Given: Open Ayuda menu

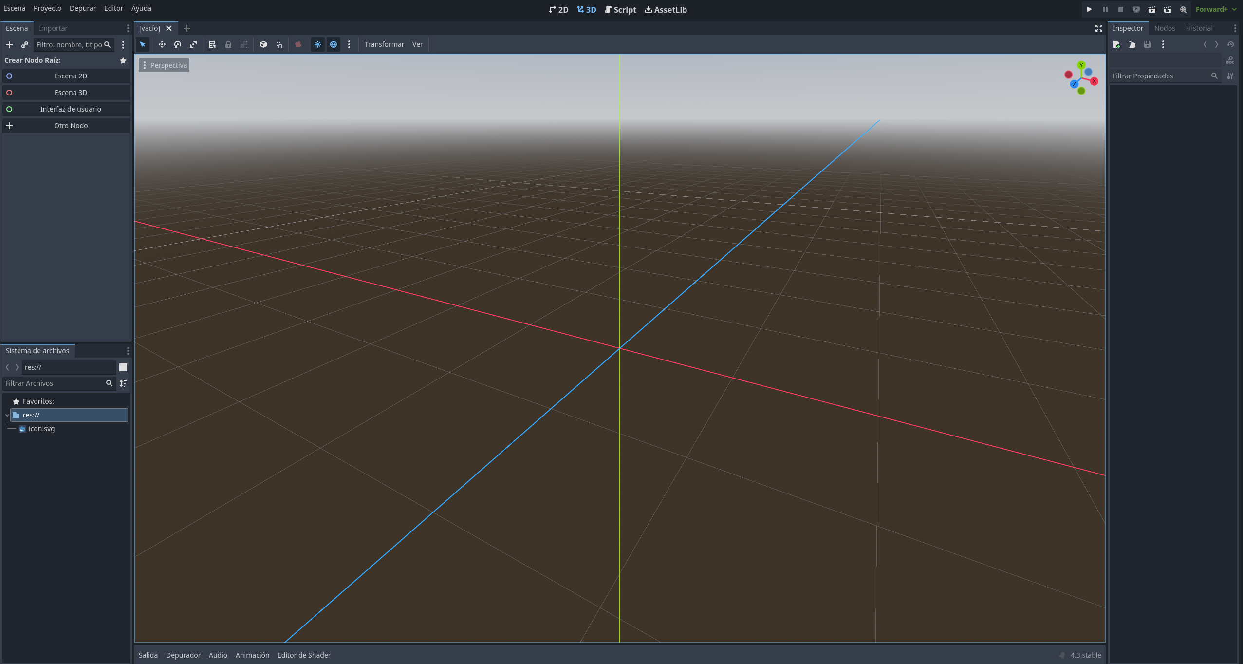Looking at the screenshot, I should tap(141, 8).
